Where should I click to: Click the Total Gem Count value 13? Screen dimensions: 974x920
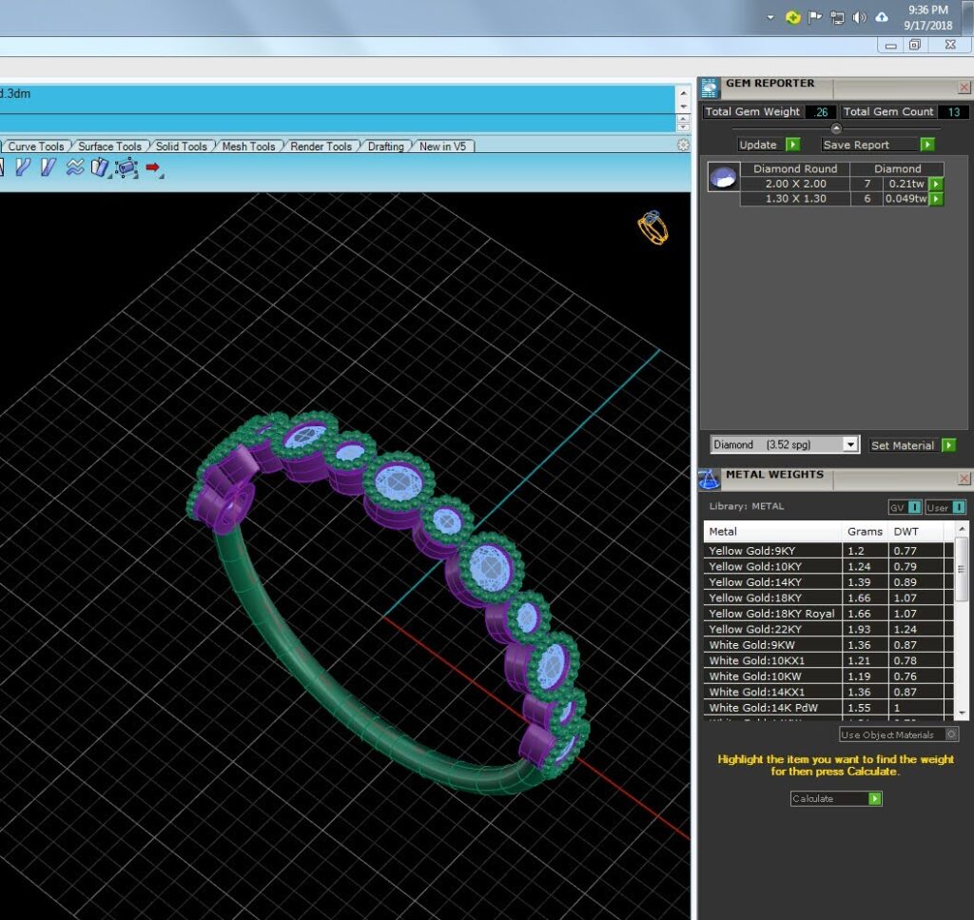[953, 112]
